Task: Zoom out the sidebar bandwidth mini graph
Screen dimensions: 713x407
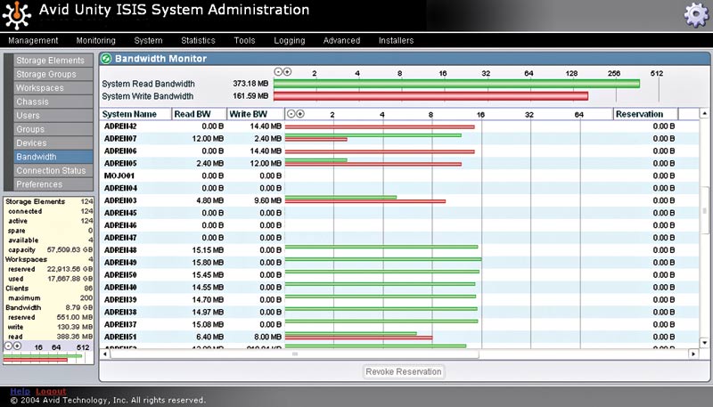Action: coord(8,346)
